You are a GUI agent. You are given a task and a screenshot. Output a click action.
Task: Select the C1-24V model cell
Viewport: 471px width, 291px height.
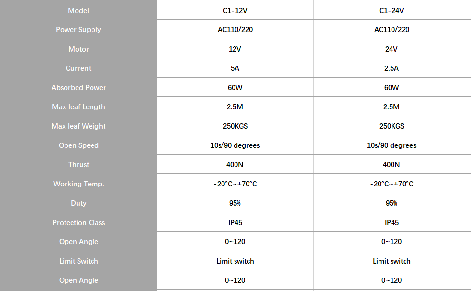point(392,11)
